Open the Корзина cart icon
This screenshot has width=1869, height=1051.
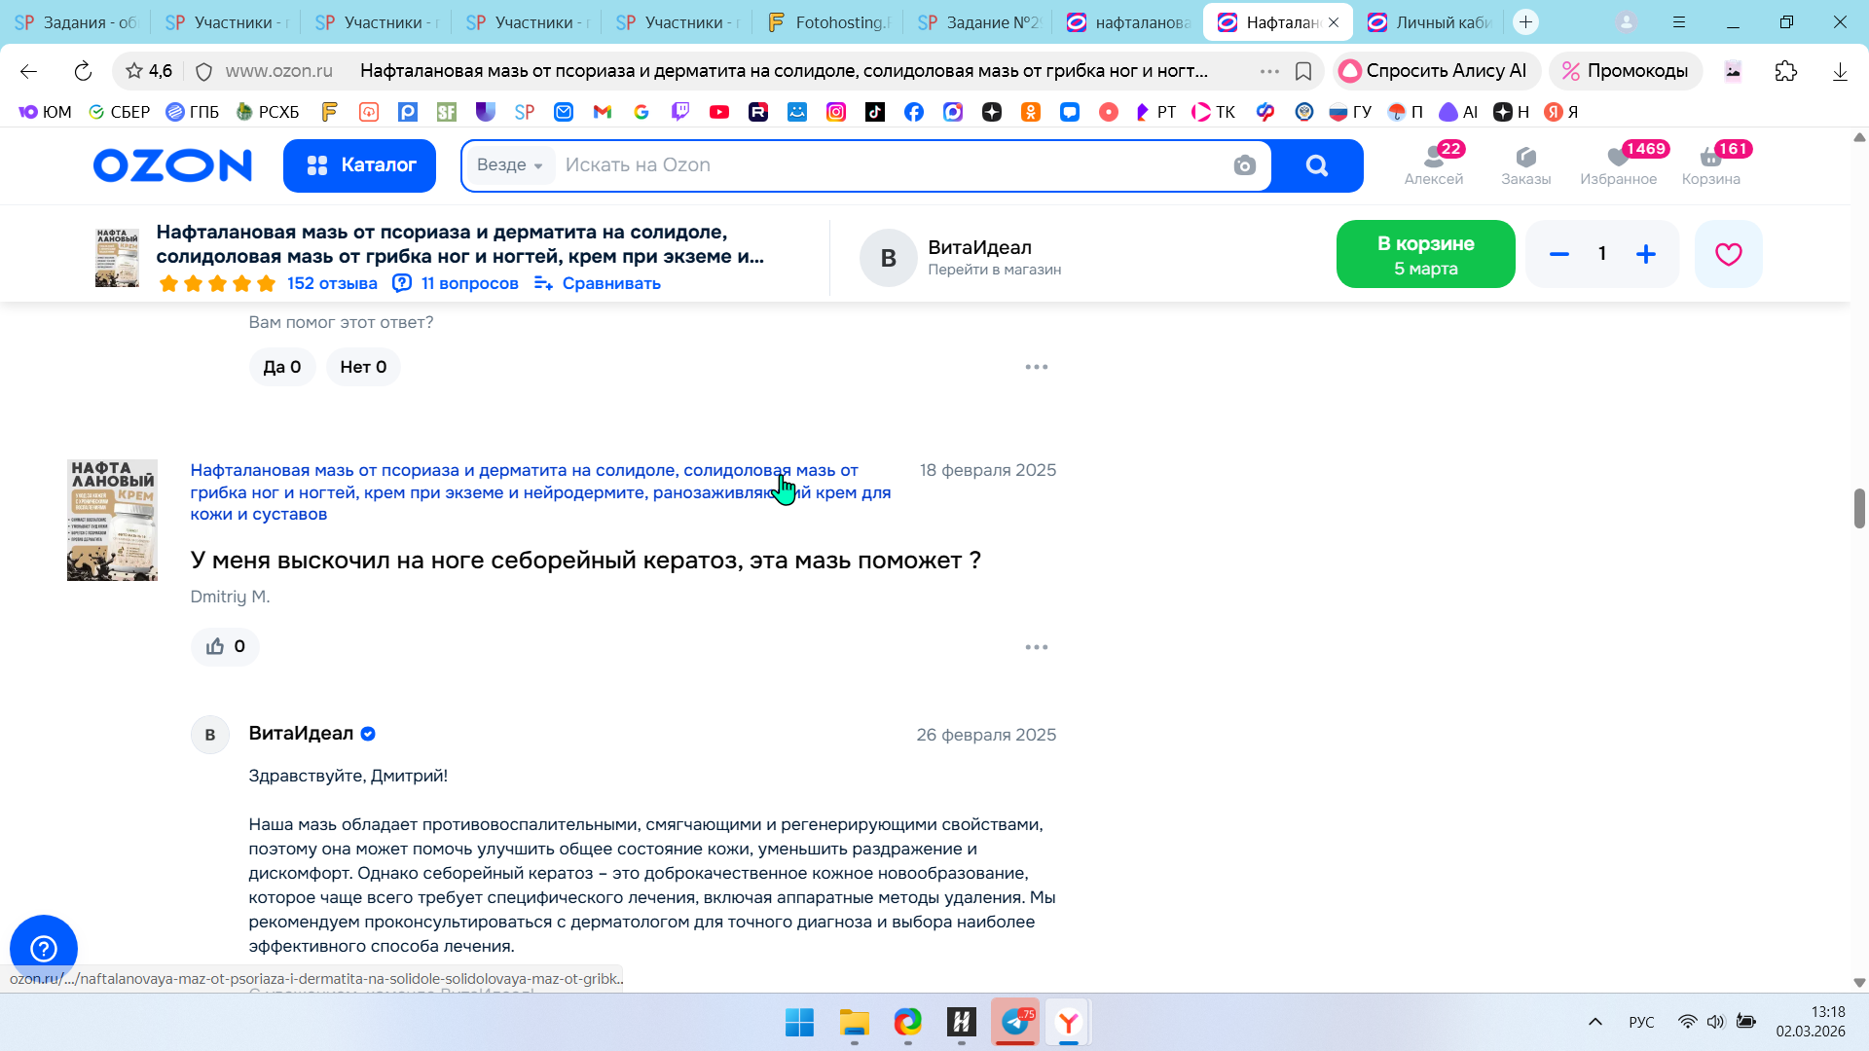1710,164
